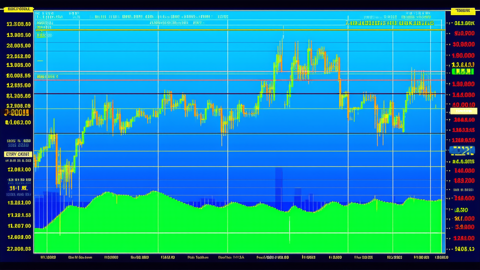Click the pale yellow price marker on the right axis
This screenshot has height=270, width=480.
463,111
